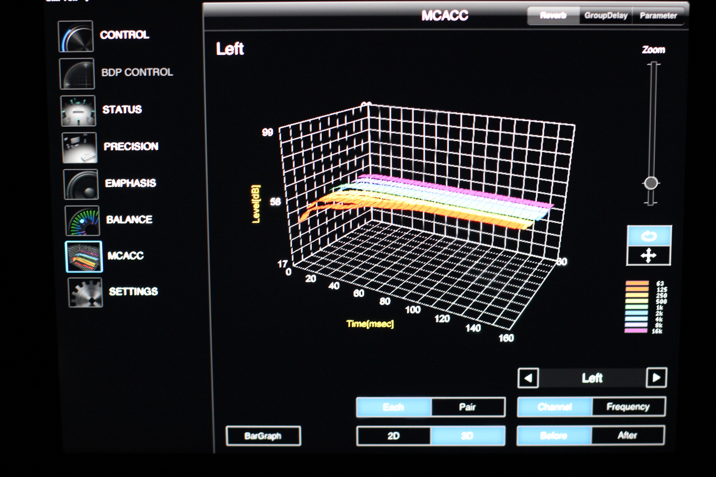
Task: Click the 1k legend color swatch
Action: click(636, 307)
